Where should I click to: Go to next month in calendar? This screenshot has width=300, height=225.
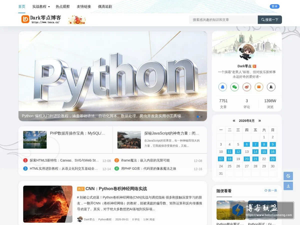click(x=259, y=121)
